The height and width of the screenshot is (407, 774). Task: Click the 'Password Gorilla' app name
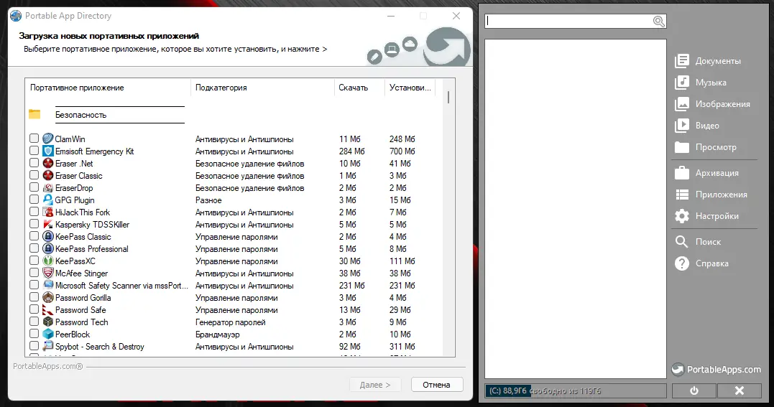[83, 298]
